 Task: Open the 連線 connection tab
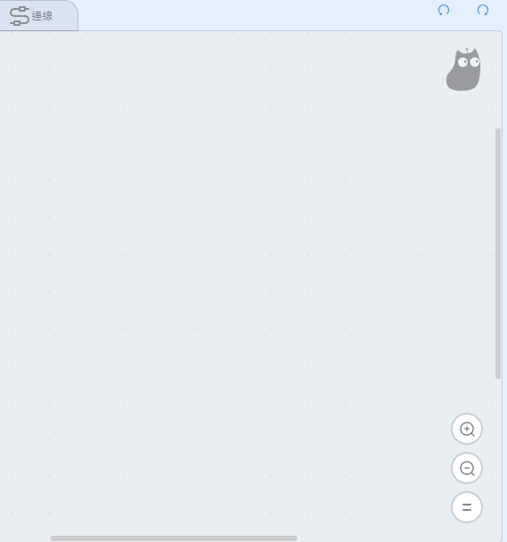click(x=38, y=15)
